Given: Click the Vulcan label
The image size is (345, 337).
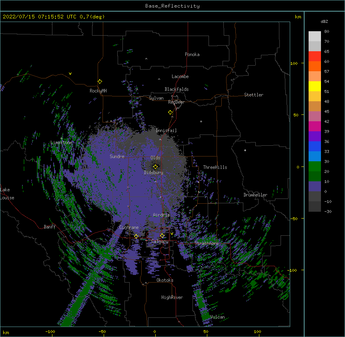Looking at the screenshot, I should pos(217,317).
